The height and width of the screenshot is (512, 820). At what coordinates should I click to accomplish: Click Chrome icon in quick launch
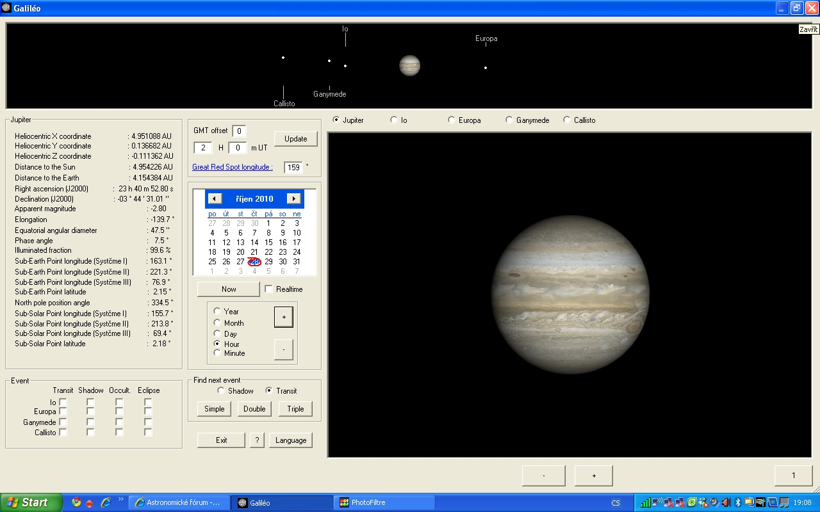[77, 502]
